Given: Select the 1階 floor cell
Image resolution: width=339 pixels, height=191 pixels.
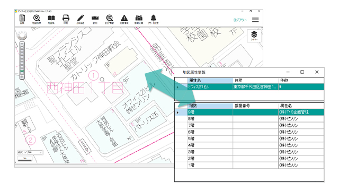Looking at the screenshot, I should tap(210, 165).
